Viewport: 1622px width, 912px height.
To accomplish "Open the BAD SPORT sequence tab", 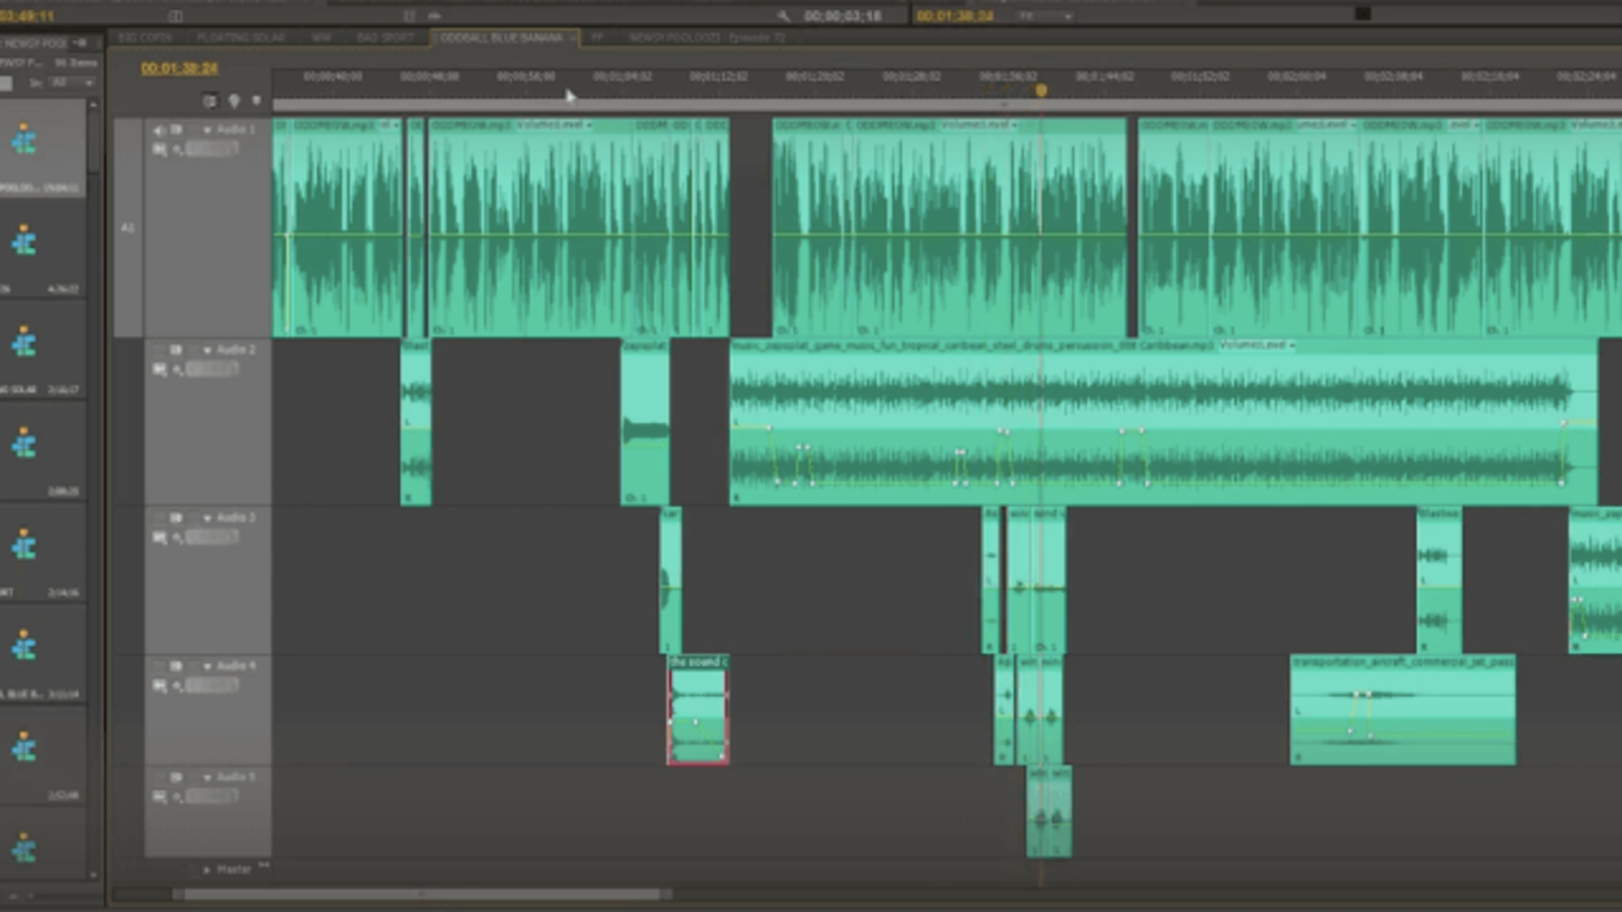I will pos(385,37).
